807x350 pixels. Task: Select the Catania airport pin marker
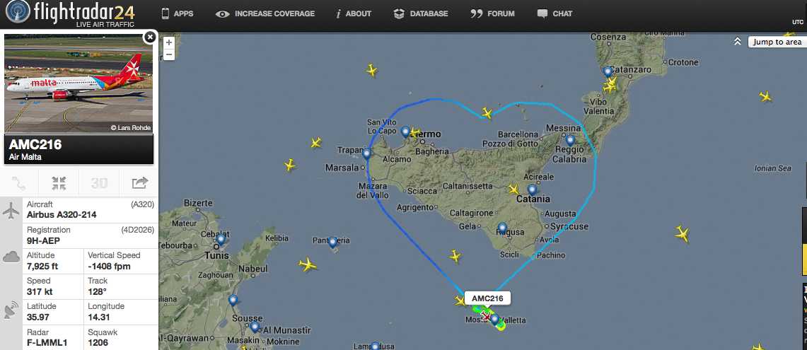[x=532, y=190]
